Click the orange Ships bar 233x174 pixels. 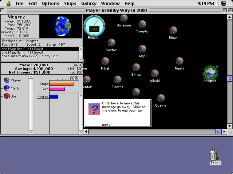pos(62,84)
